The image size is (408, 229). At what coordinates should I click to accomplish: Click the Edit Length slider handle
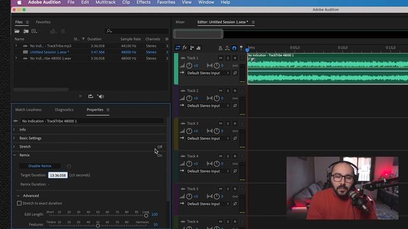tap(146, 216)
